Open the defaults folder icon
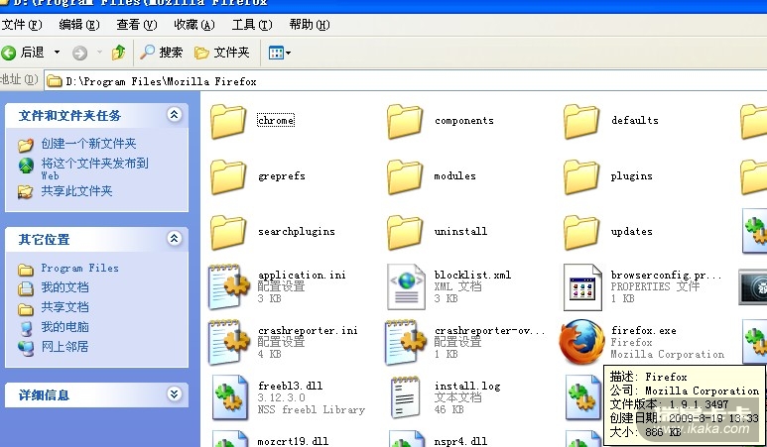 [x=581, y=121]
